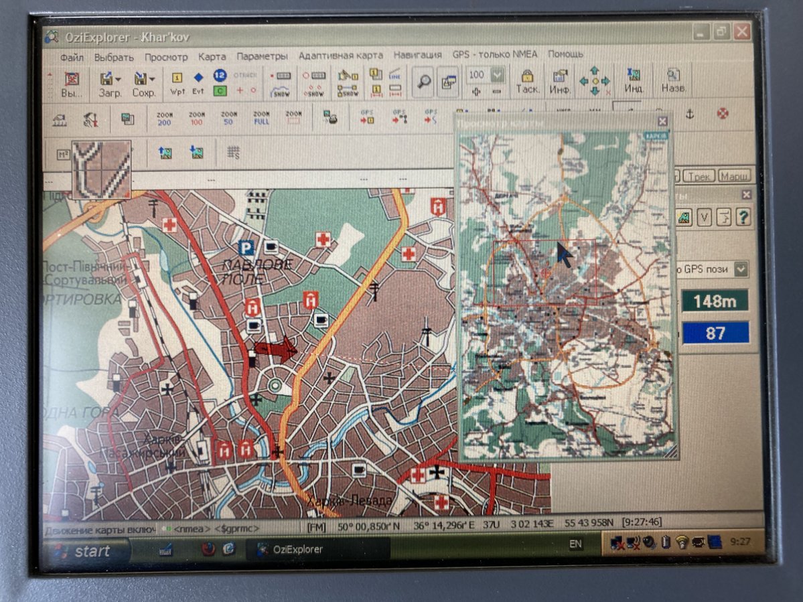Click the anchor alarm icon

pos(689,115)
